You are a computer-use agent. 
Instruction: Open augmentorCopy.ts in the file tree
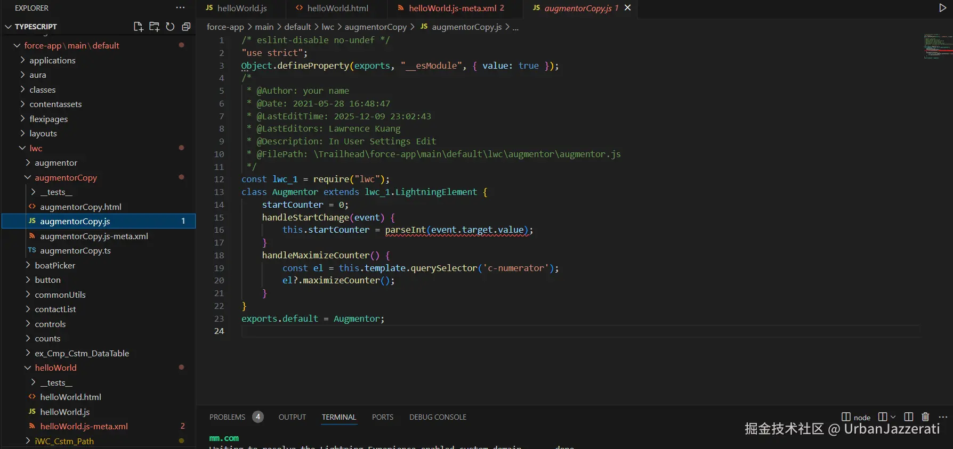(x=75, y=250)
